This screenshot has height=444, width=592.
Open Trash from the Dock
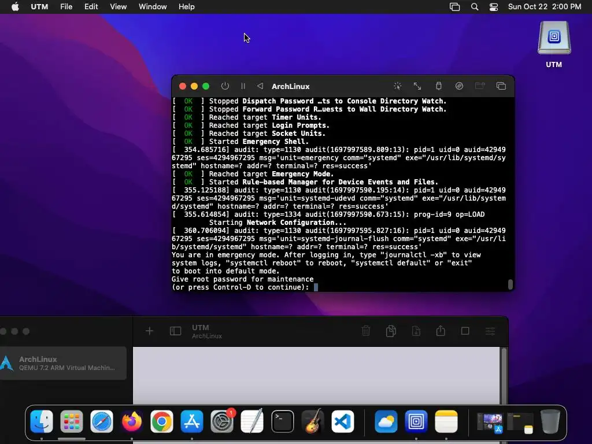[x=550, y=421]
